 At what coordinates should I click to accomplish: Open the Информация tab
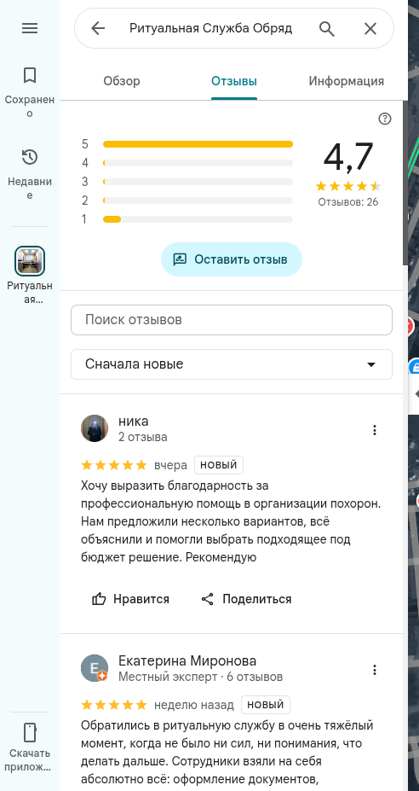[x=347, y=81]
